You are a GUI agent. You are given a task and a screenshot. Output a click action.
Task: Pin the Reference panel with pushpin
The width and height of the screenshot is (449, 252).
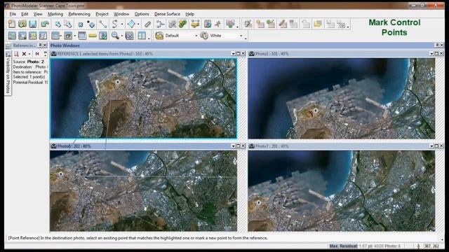(41, 45)
